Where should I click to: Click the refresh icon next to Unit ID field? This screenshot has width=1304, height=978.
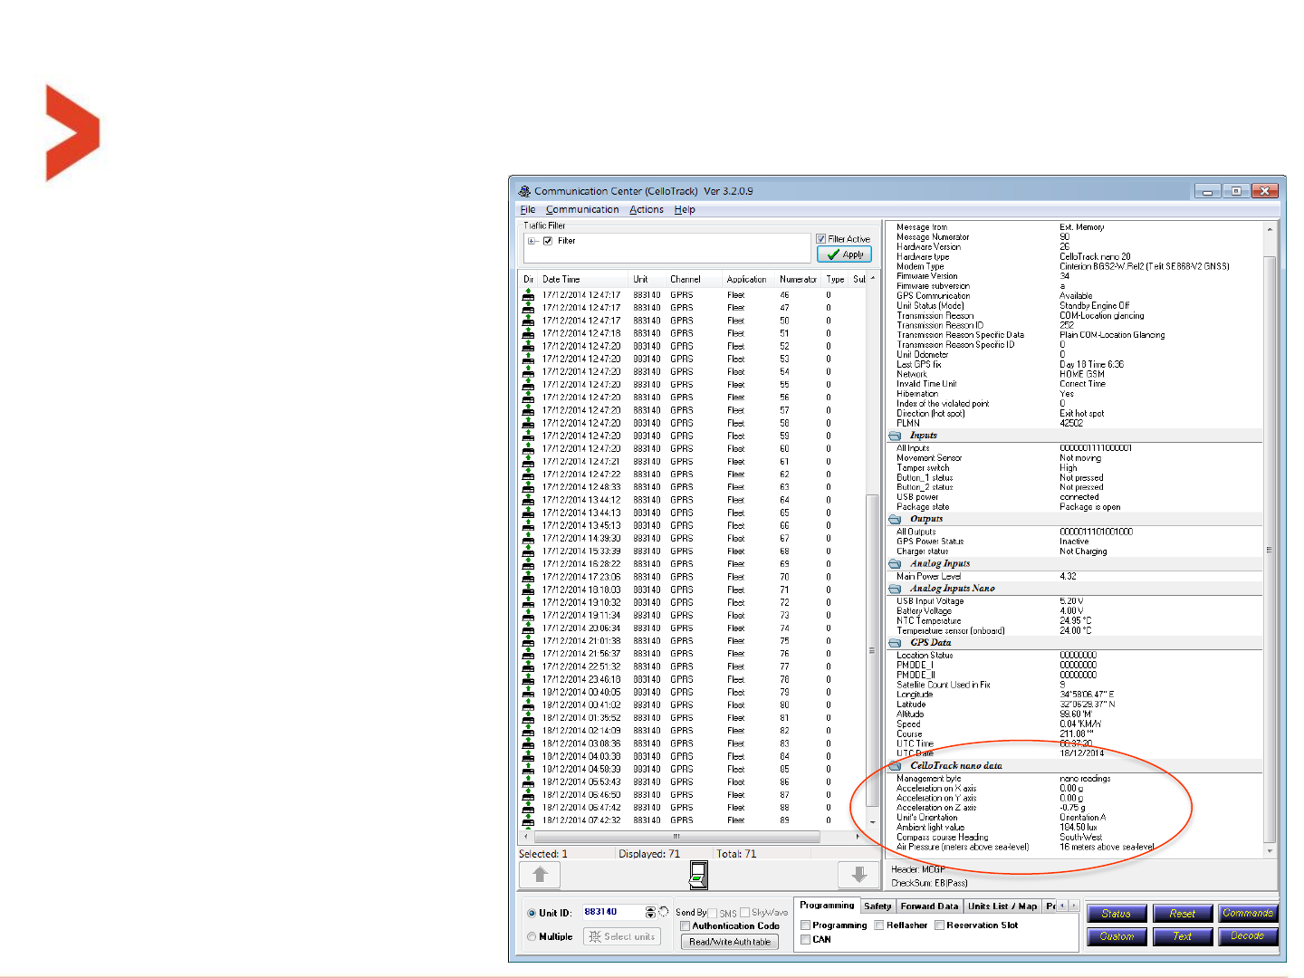pos(664,912)
